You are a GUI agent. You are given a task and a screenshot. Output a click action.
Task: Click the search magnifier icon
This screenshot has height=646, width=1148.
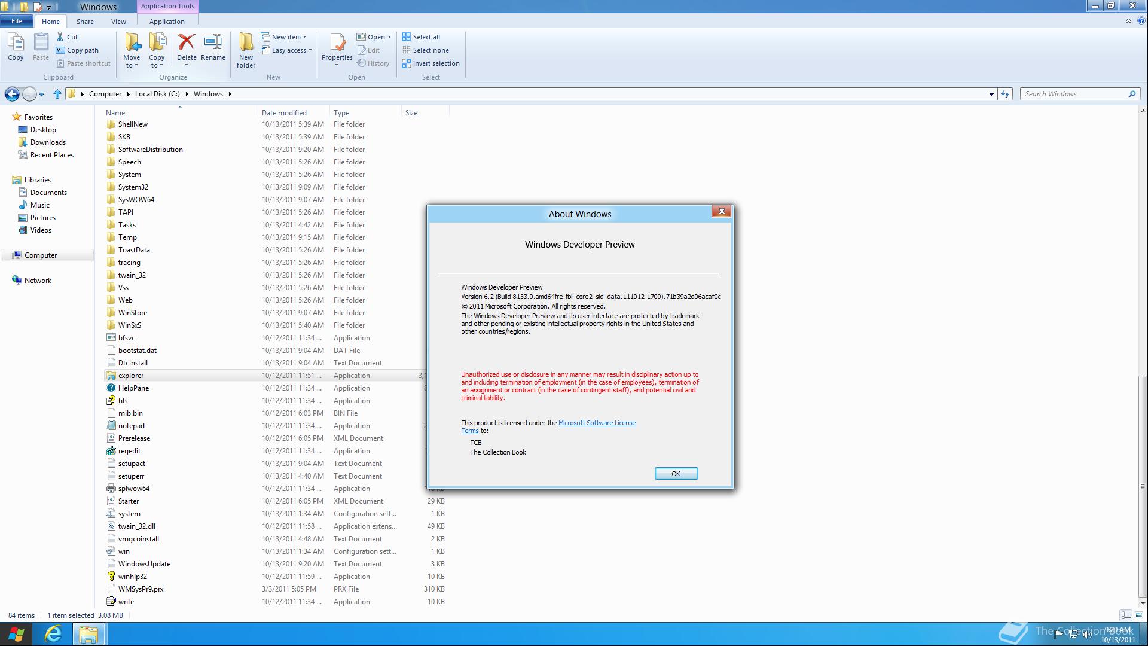pos(1131,94)
